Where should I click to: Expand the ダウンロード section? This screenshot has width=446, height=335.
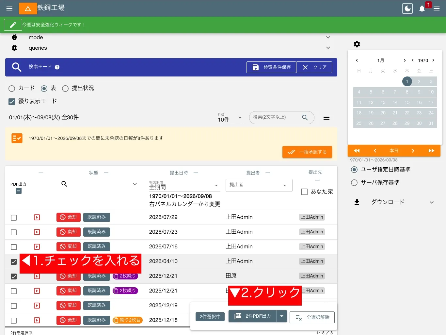click(394, 202)
